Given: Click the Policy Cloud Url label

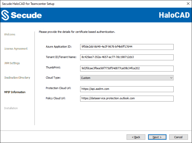Looking at the screenshot, I should point(56,98).
